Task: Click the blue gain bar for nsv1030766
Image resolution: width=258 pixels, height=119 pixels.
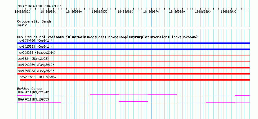Action: tap(133, 43)
